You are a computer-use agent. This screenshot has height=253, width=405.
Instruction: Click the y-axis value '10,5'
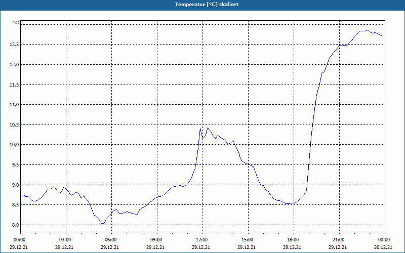(x=15, y=125)
